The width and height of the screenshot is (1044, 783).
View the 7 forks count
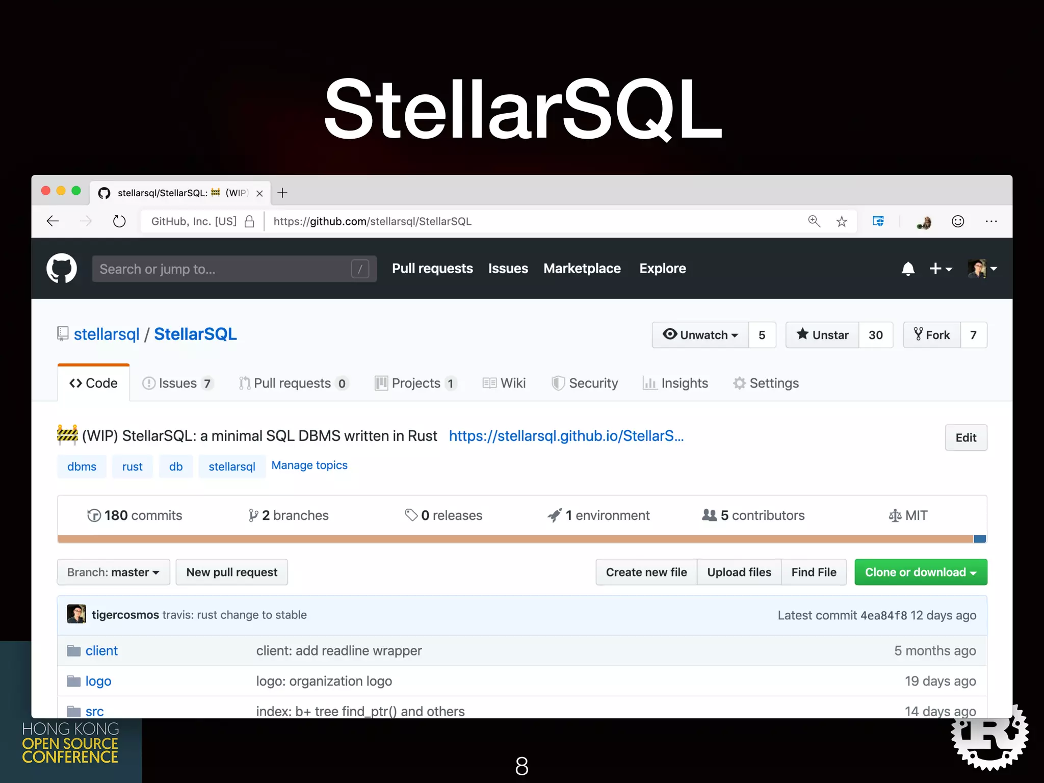point(974,335)
